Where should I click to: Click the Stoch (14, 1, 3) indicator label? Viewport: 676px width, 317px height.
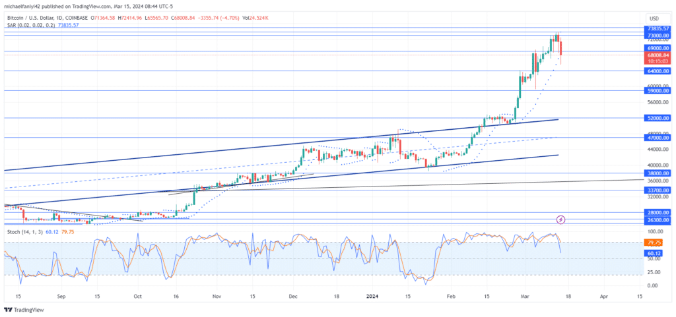pos(25,232)
